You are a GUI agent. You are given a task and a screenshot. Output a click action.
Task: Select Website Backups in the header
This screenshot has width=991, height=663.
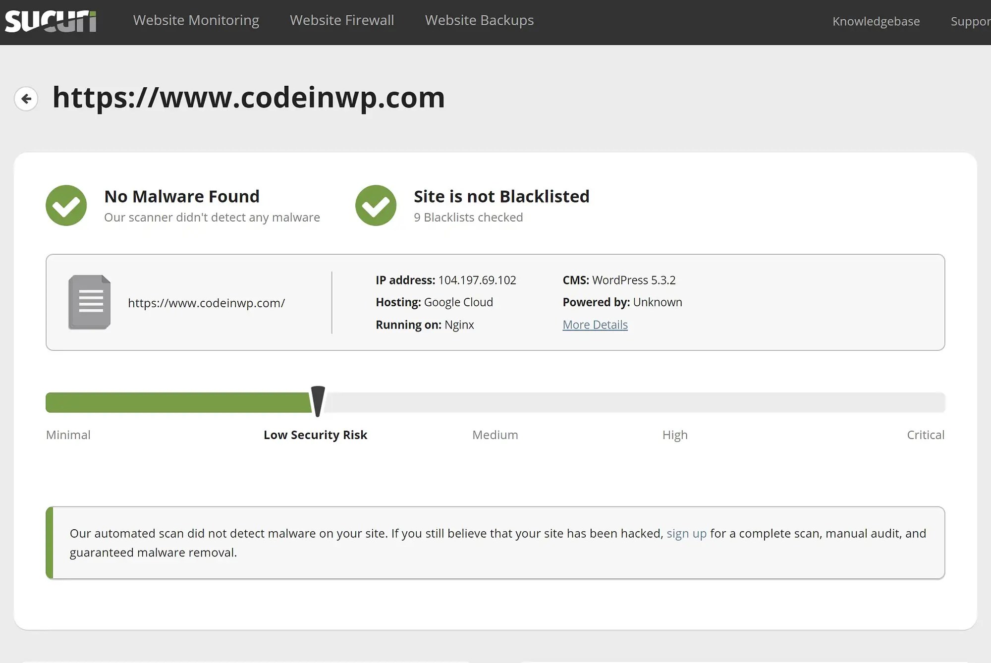tap(479, 20)
